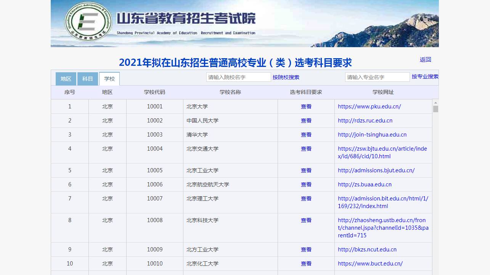Viewport: 490px width, 275px height.
Task: Select the 学校 tab
Action: [x=109, y=79]
